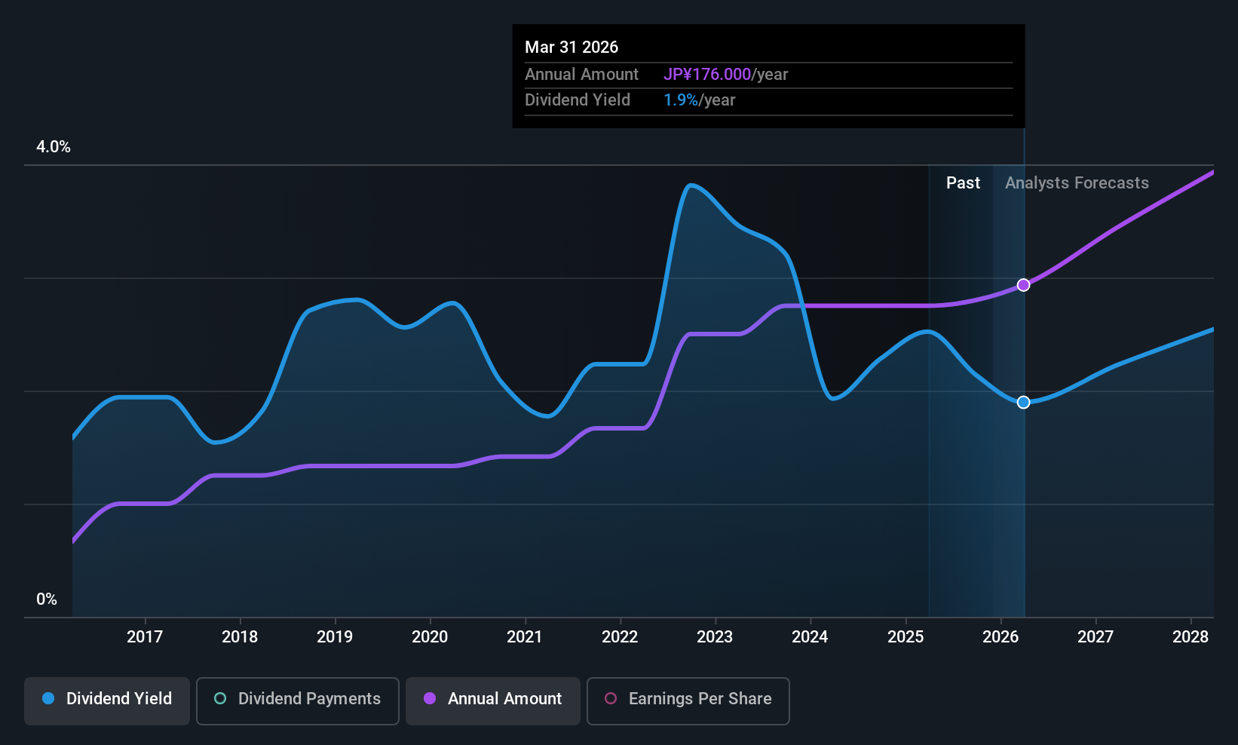Click the 2026 year axis label
Viewport: 1238px width, 745px height.
click(1001, 637)
